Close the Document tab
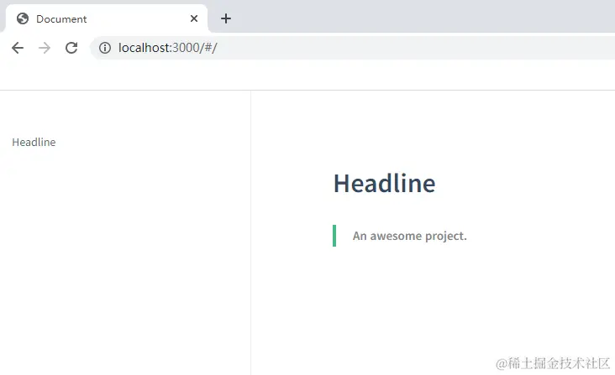The width and height of the screenshot is (615, 375). point(194,18)
